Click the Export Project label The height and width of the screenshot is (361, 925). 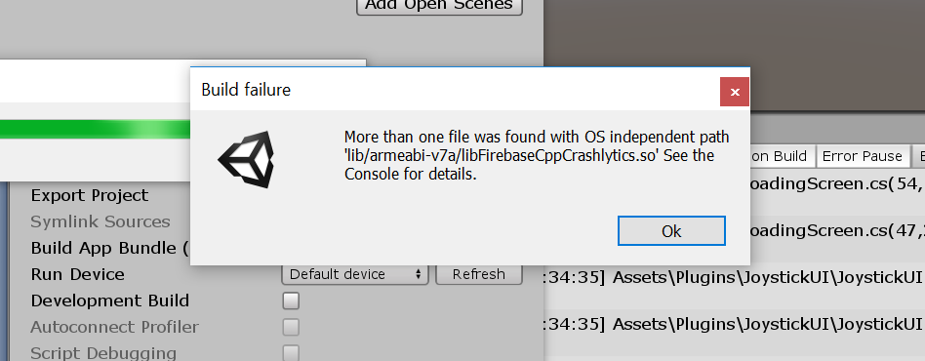90,195
